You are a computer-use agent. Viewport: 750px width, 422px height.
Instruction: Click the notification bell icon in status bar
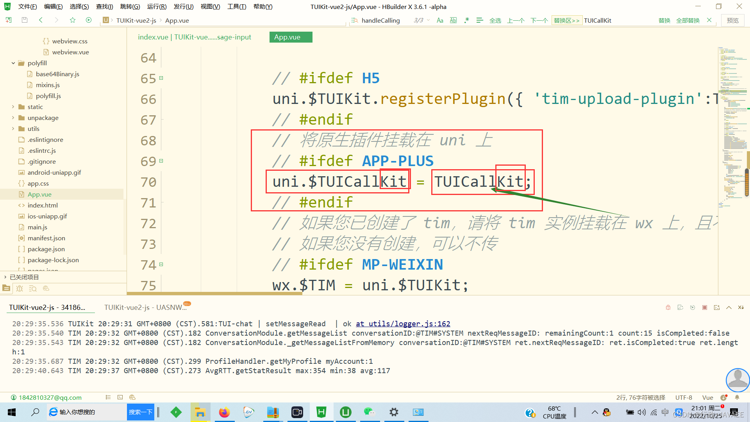(x=737, y=397)
